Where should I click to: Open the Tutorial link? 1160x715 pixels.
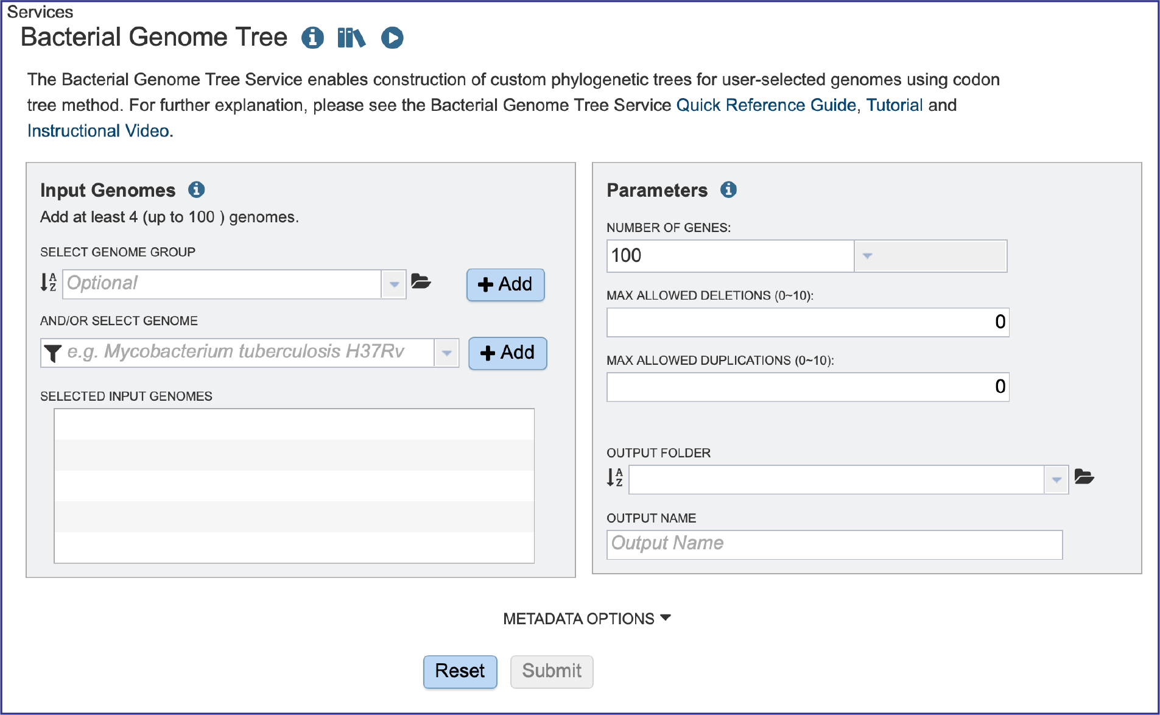tap(895, 105)
